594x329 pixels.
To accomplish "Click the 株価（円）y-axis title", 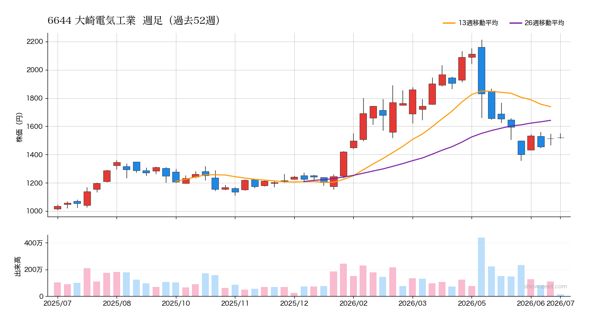I will click(x=19, y=127).
